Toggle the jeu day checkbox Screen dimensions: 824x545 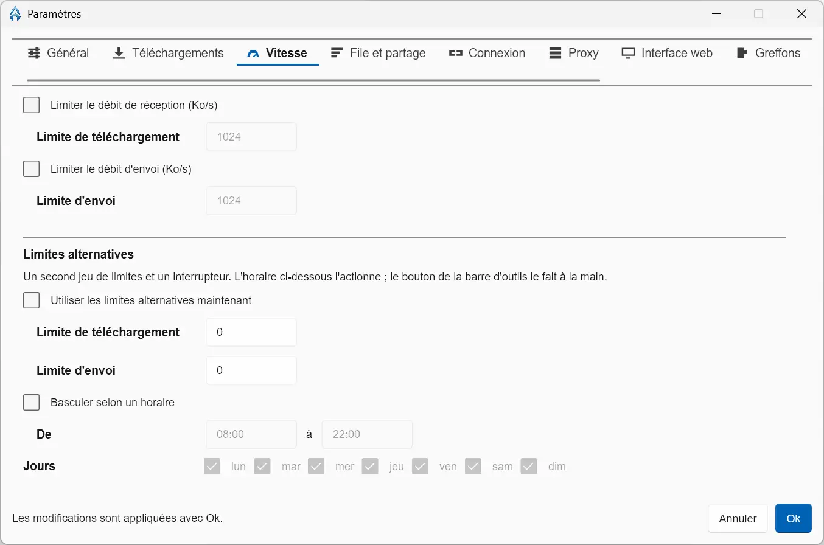370,467
